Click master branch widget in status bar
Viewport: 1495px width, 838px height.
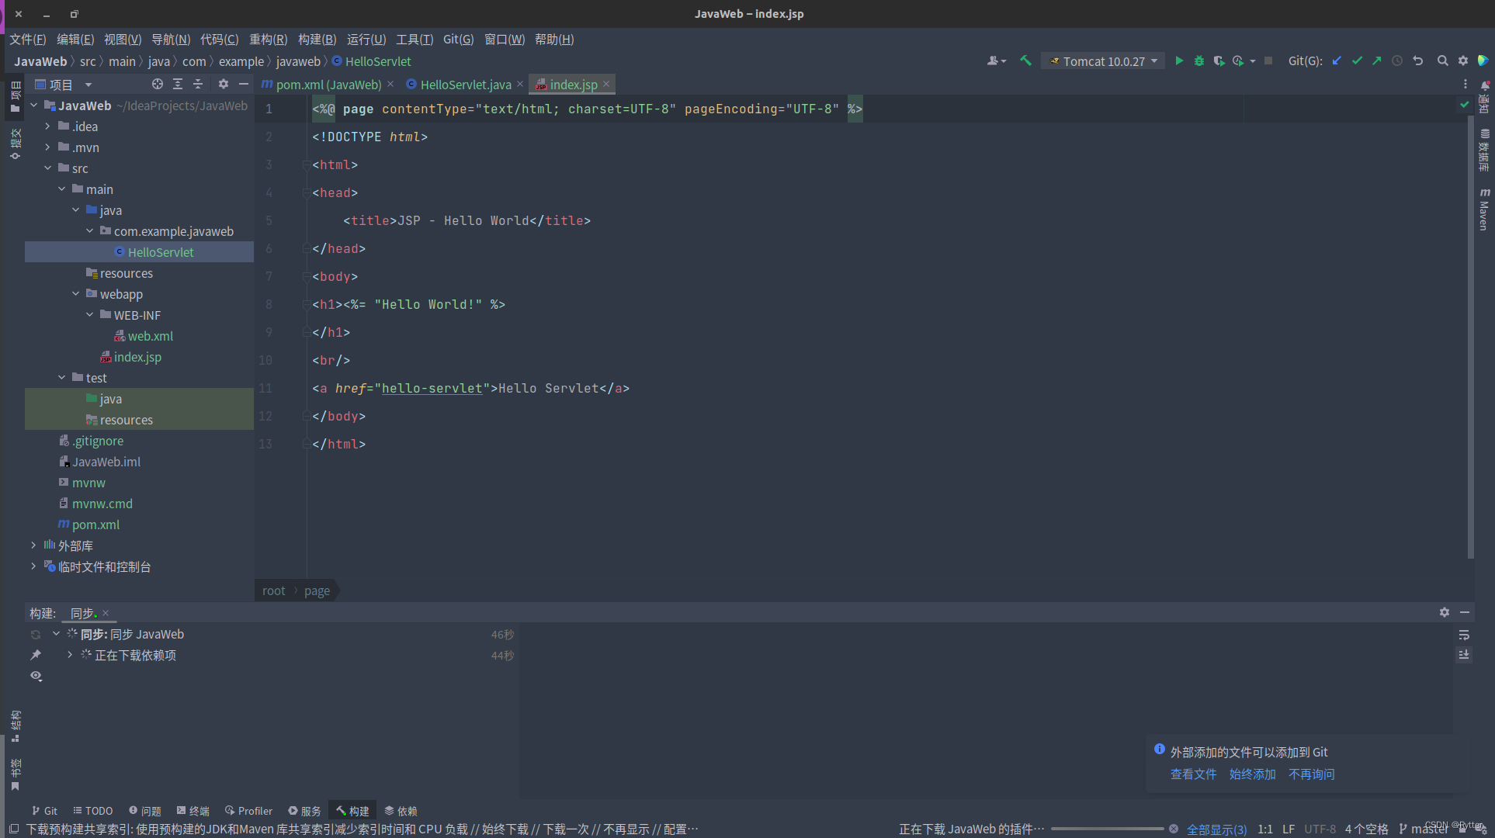pos(1424,829)
